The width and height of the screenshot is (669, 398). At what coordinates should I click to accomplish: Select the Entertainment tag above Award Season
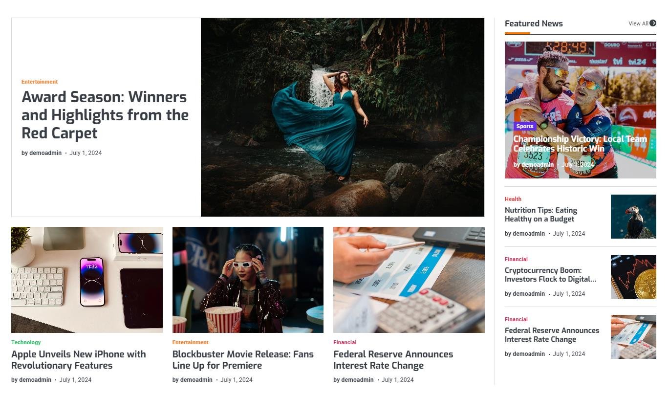click(40, 82)
